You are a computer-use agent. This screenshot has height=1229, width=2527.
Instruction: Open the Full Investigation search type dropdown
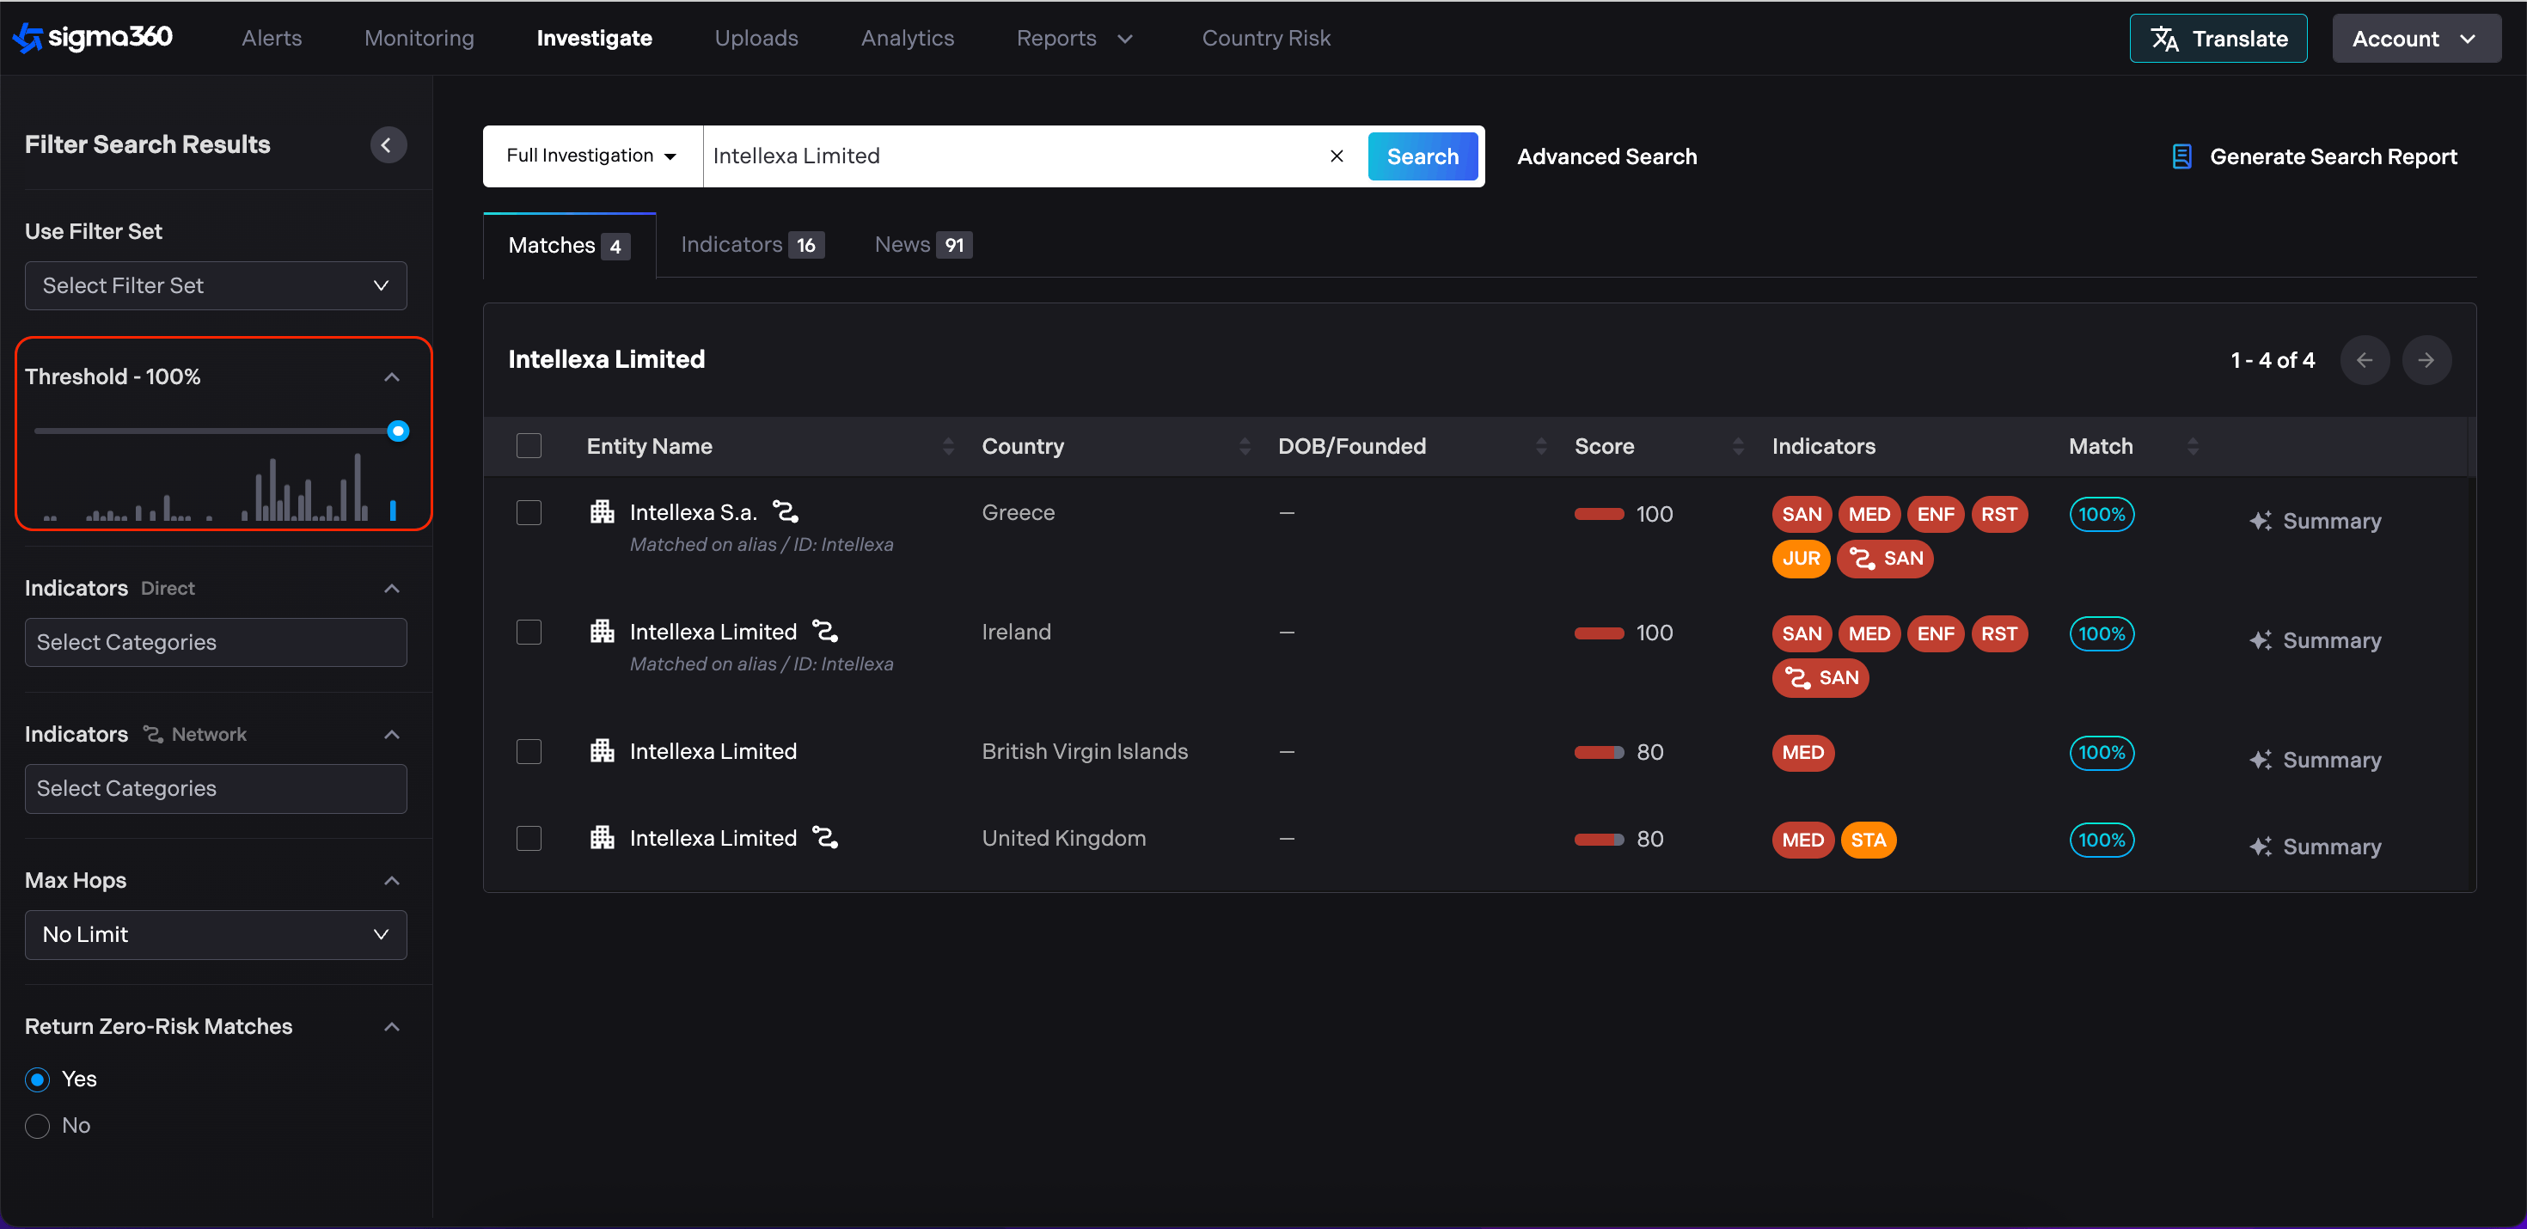click(591, 156)
